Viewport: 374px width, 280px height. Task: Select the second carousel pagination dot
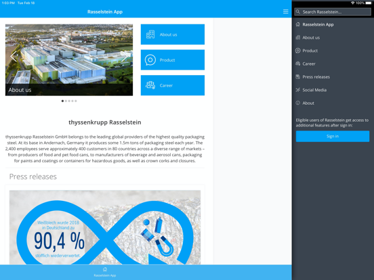point(66,101)
